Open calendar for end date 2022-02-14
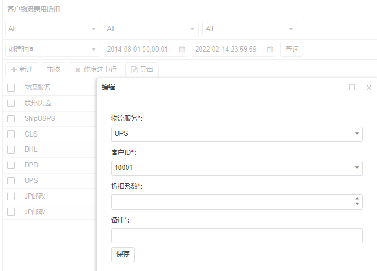This screenshot has width=377, height=271. point(270,50)
